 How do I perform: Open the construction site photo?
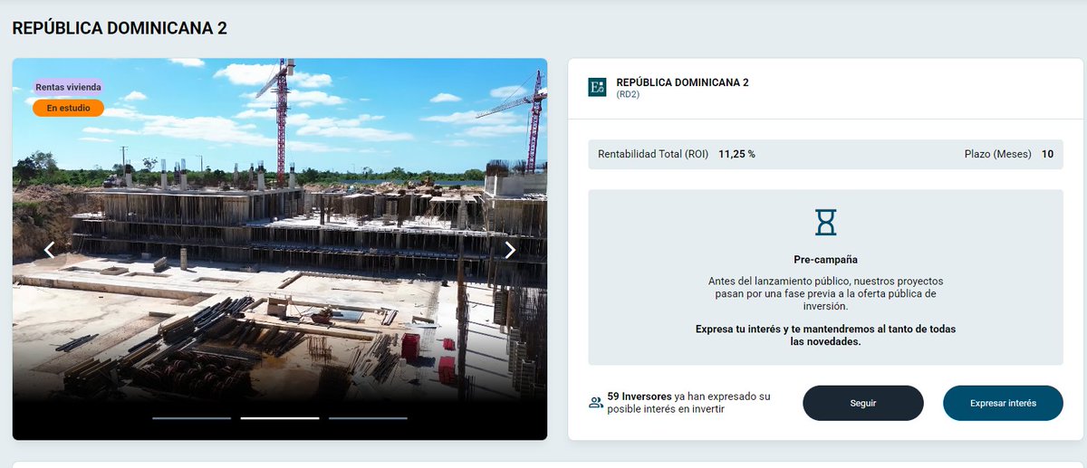[x=280, y=249]
